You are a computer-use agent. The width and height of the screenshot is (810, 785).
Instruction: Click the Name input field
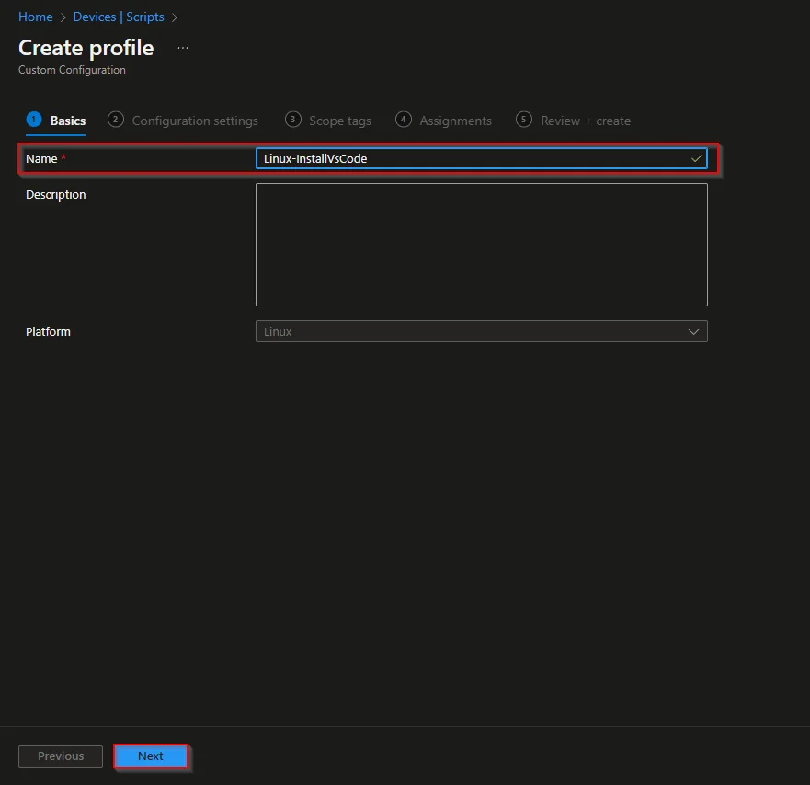pyautogui.click(x=482, y=159)
